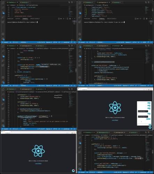Open Search icon in the npm-run terminal frame
The height and width of the screenshot is (174, 154).
pyautogui.click(x=80, y=8)
